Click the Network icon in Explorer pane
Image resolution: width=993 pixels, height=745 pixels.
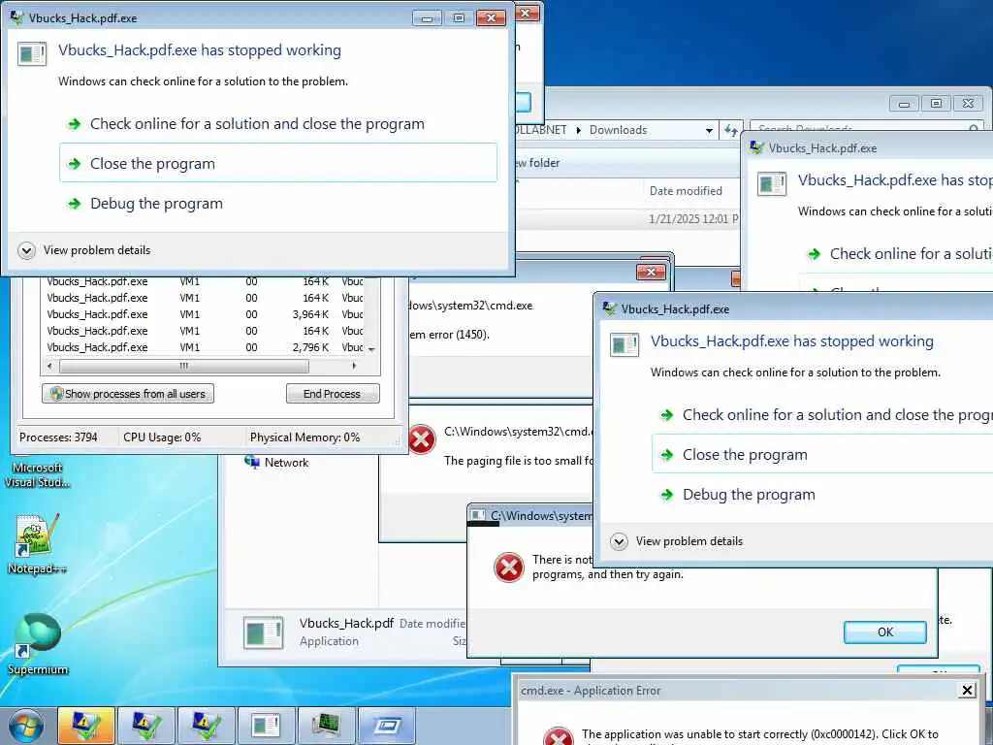point(252,462)
